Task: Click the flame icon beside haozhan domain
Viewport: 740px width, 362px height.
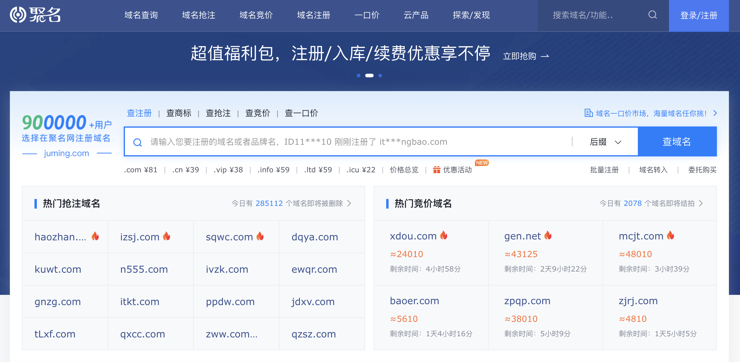Action: (x=95, y=236)
